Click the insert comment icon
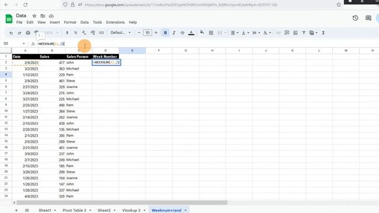This screenshot has height=213, width=379. tap(287, 33)
